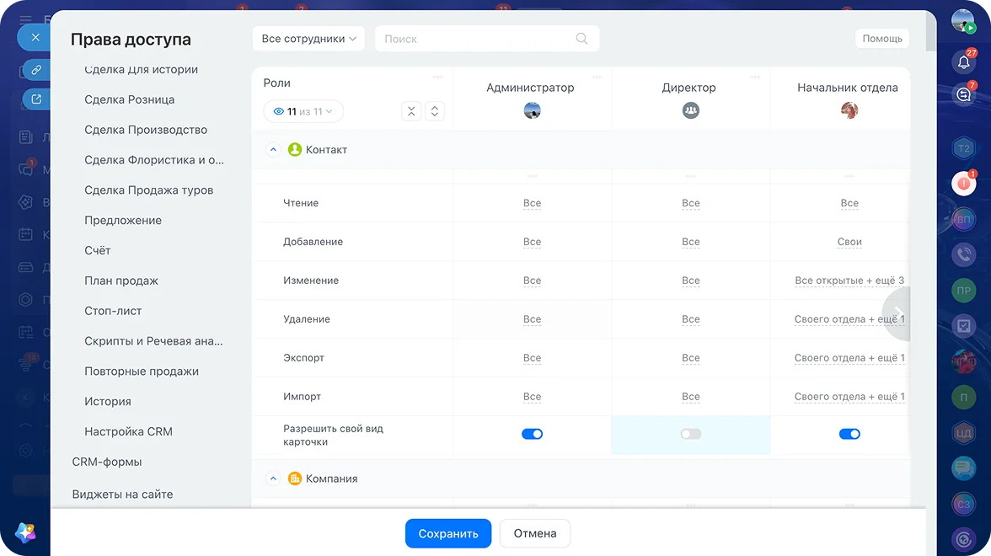The width and height of the screenshot is (991, 556).
Task: Open Изменение permission for Начальник отдела
Action: click(x=849, y=281)
